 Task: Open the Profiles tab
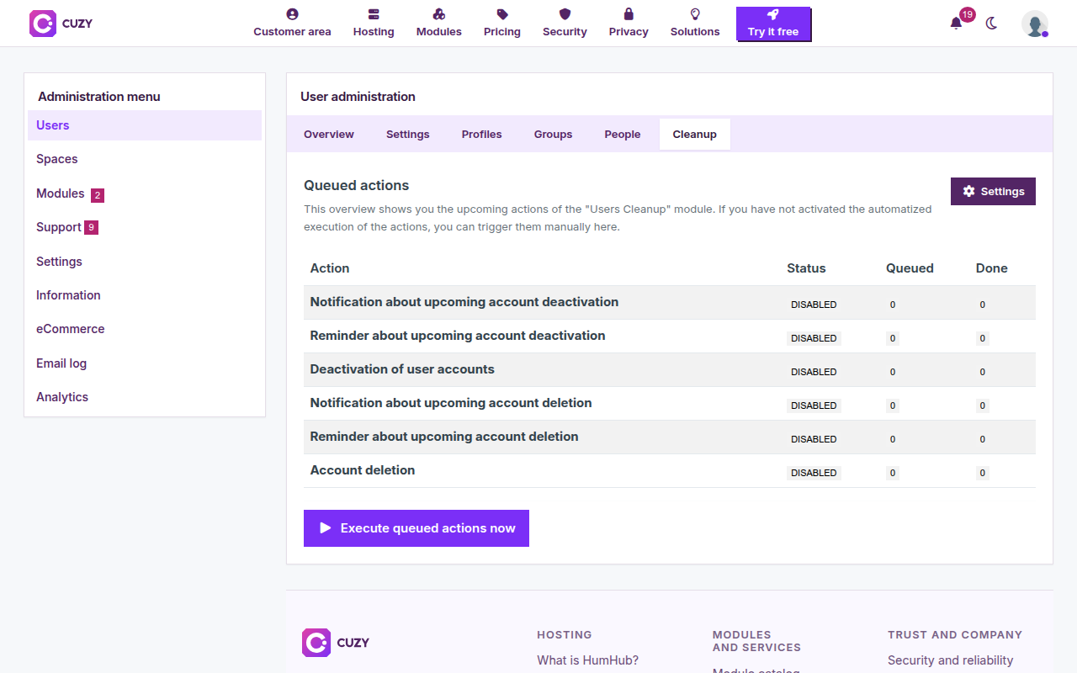pyautogui.click(x=482, y=135)
